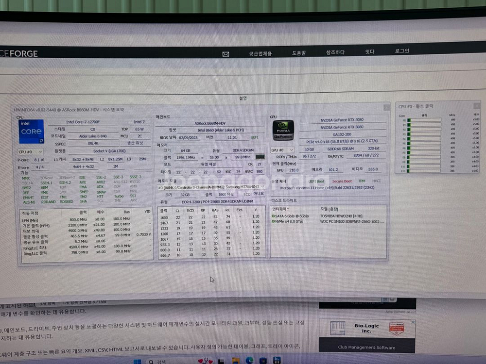
Task: Click the Intel Core i7 logo badge
Action: (x=31, y=132)
